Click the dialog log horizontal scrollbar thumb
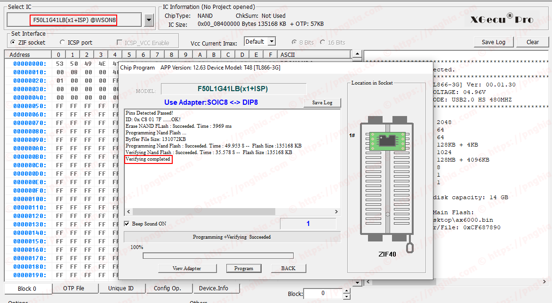Screen dimensions: 552x303 [x=204, y=211]
